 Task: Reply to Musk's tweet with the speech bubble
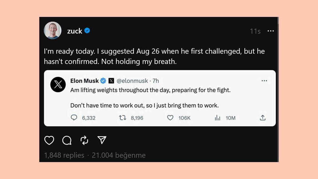74,117
